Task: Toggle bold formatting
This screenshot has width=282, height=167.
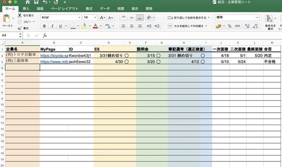Action: [44, 26]
